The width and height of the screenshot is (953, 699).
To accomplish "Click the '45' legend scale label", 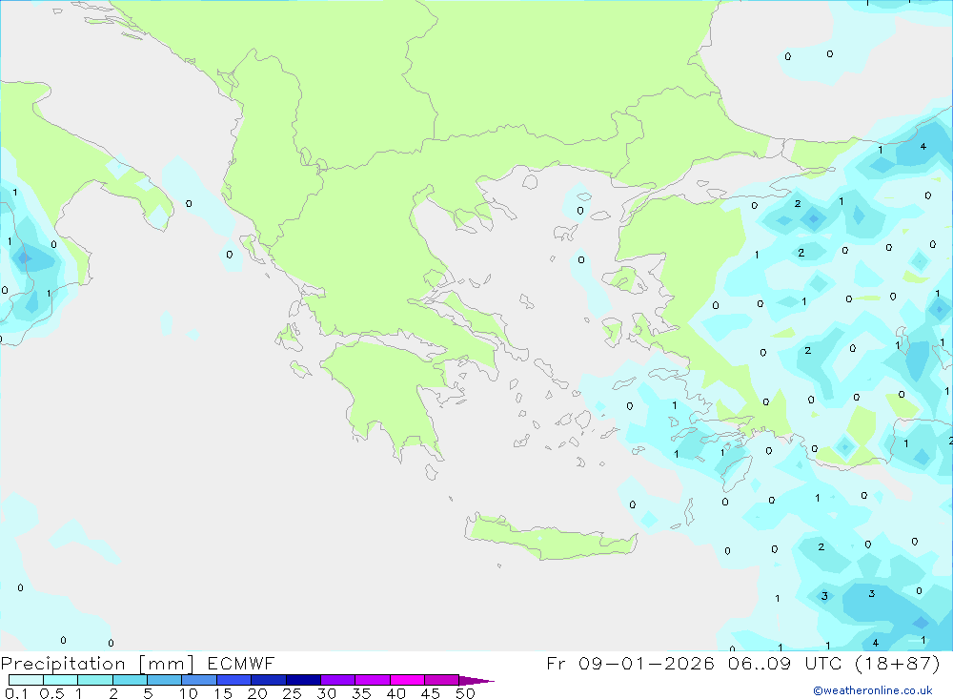I will (431, 693).
